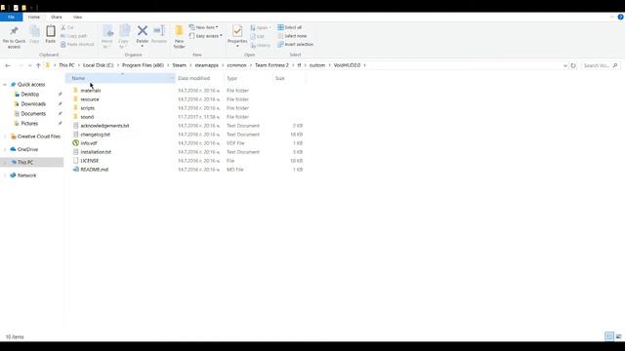Click steamapps breadcrumb in path

pos(206,65)
